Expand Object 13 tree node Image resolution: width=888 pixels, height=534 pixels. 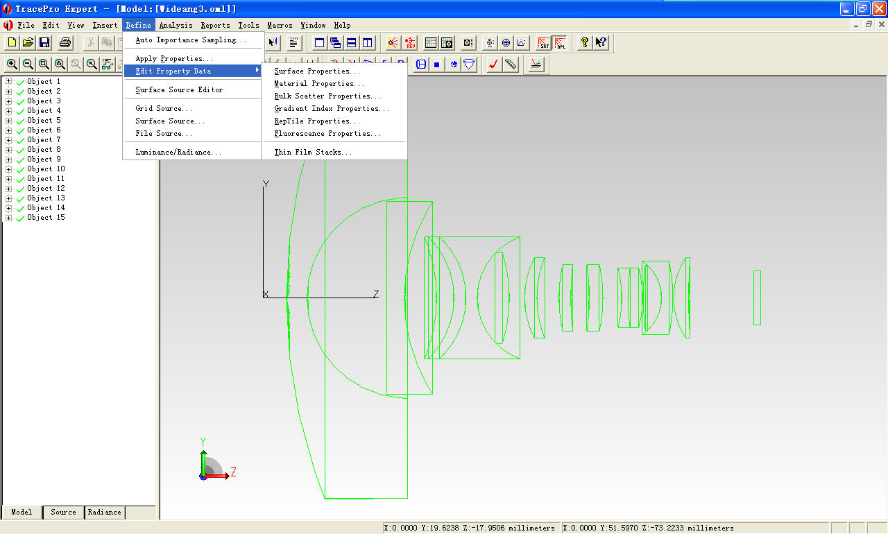coord(9,198)
